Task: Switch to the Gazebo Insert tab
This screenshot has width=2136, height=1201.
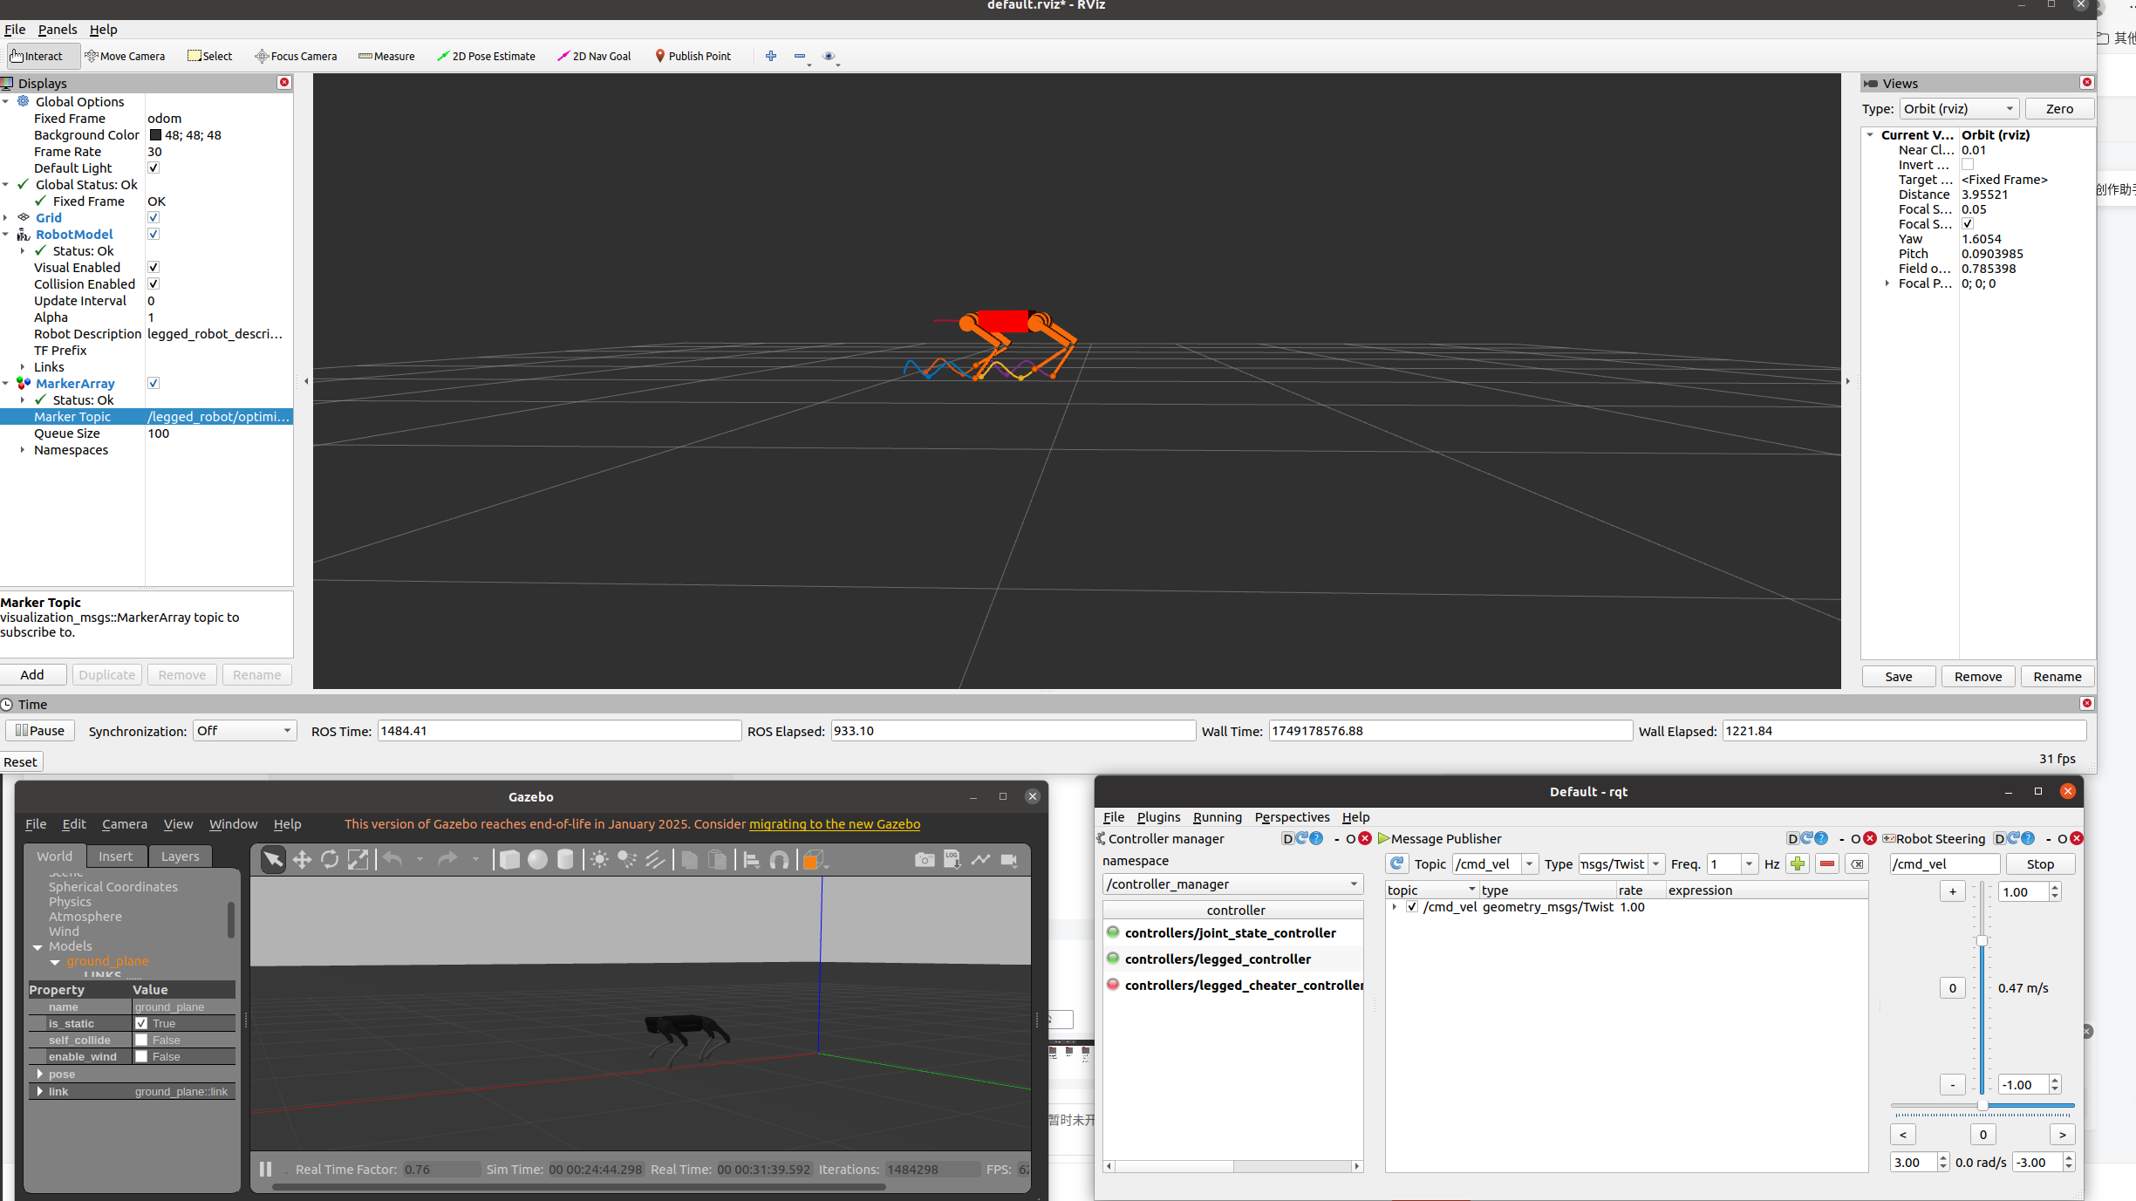Action: pos(115,856)
